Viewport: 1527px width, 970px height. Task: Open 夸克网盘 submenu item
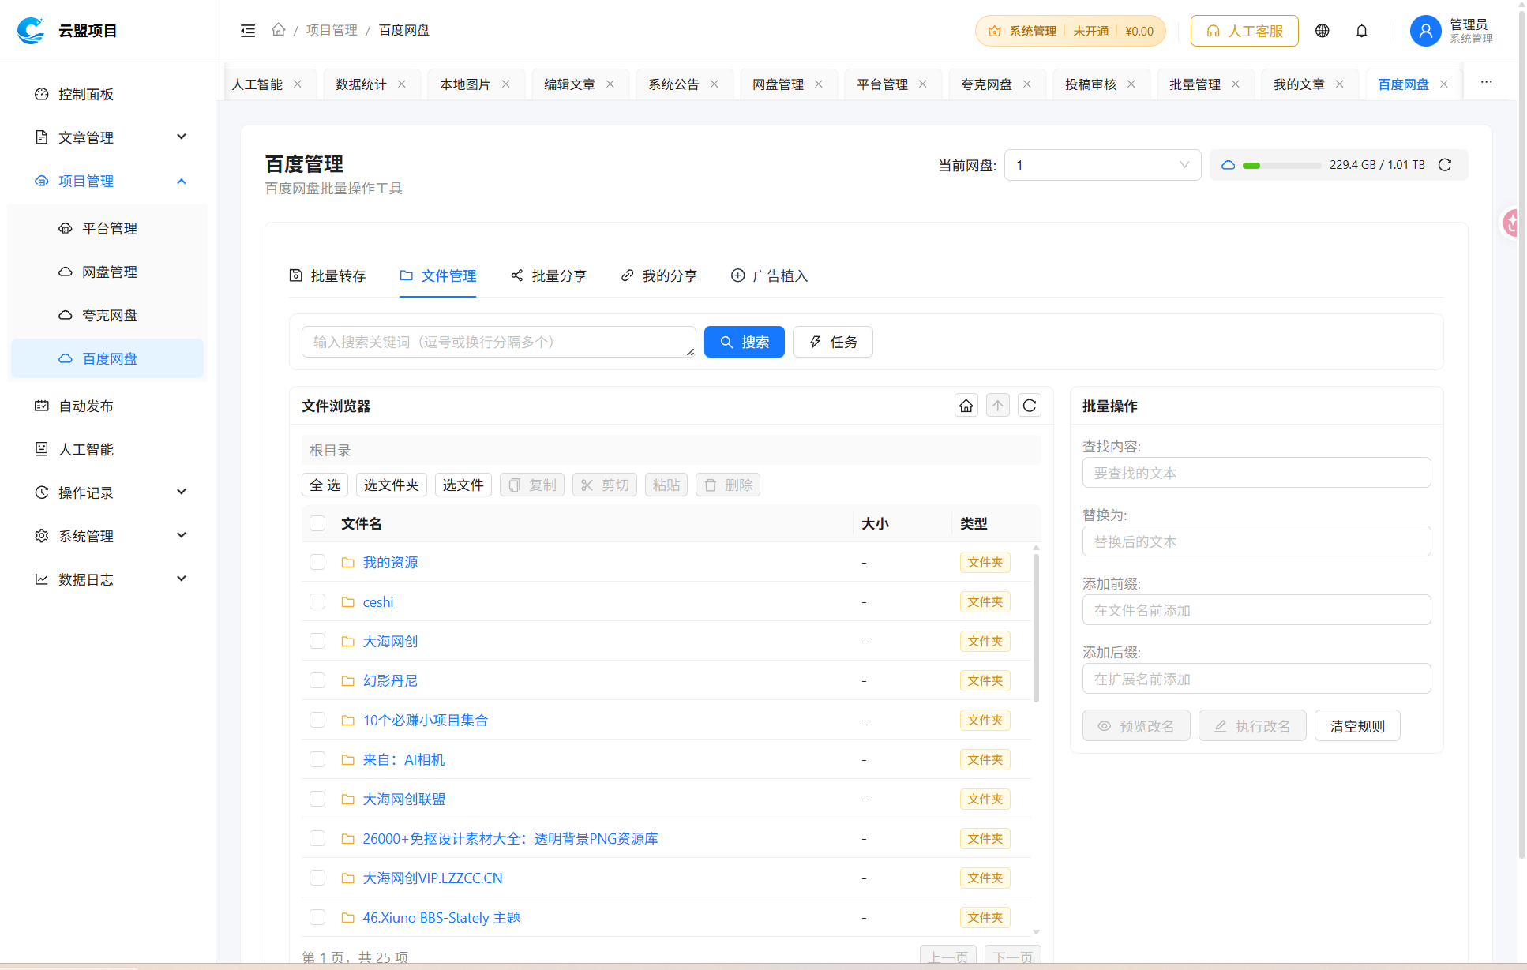107,315
